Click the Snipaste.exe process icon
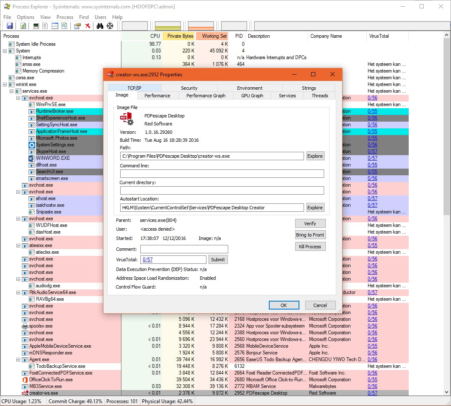The height and width of the screenshot is (406, 451). [x=32, y=212]
